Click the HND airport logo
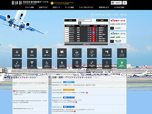Image resolution: width=152 pixels, height=114 pixels. click(x=17, y=3)
